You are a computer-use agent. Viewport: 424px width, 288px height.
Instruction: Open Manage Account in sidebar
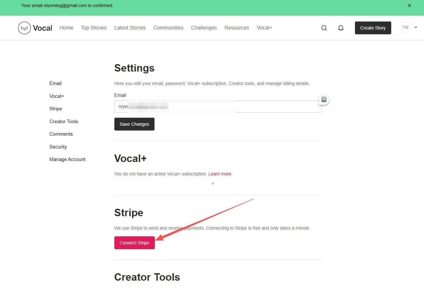click(67, 159)
